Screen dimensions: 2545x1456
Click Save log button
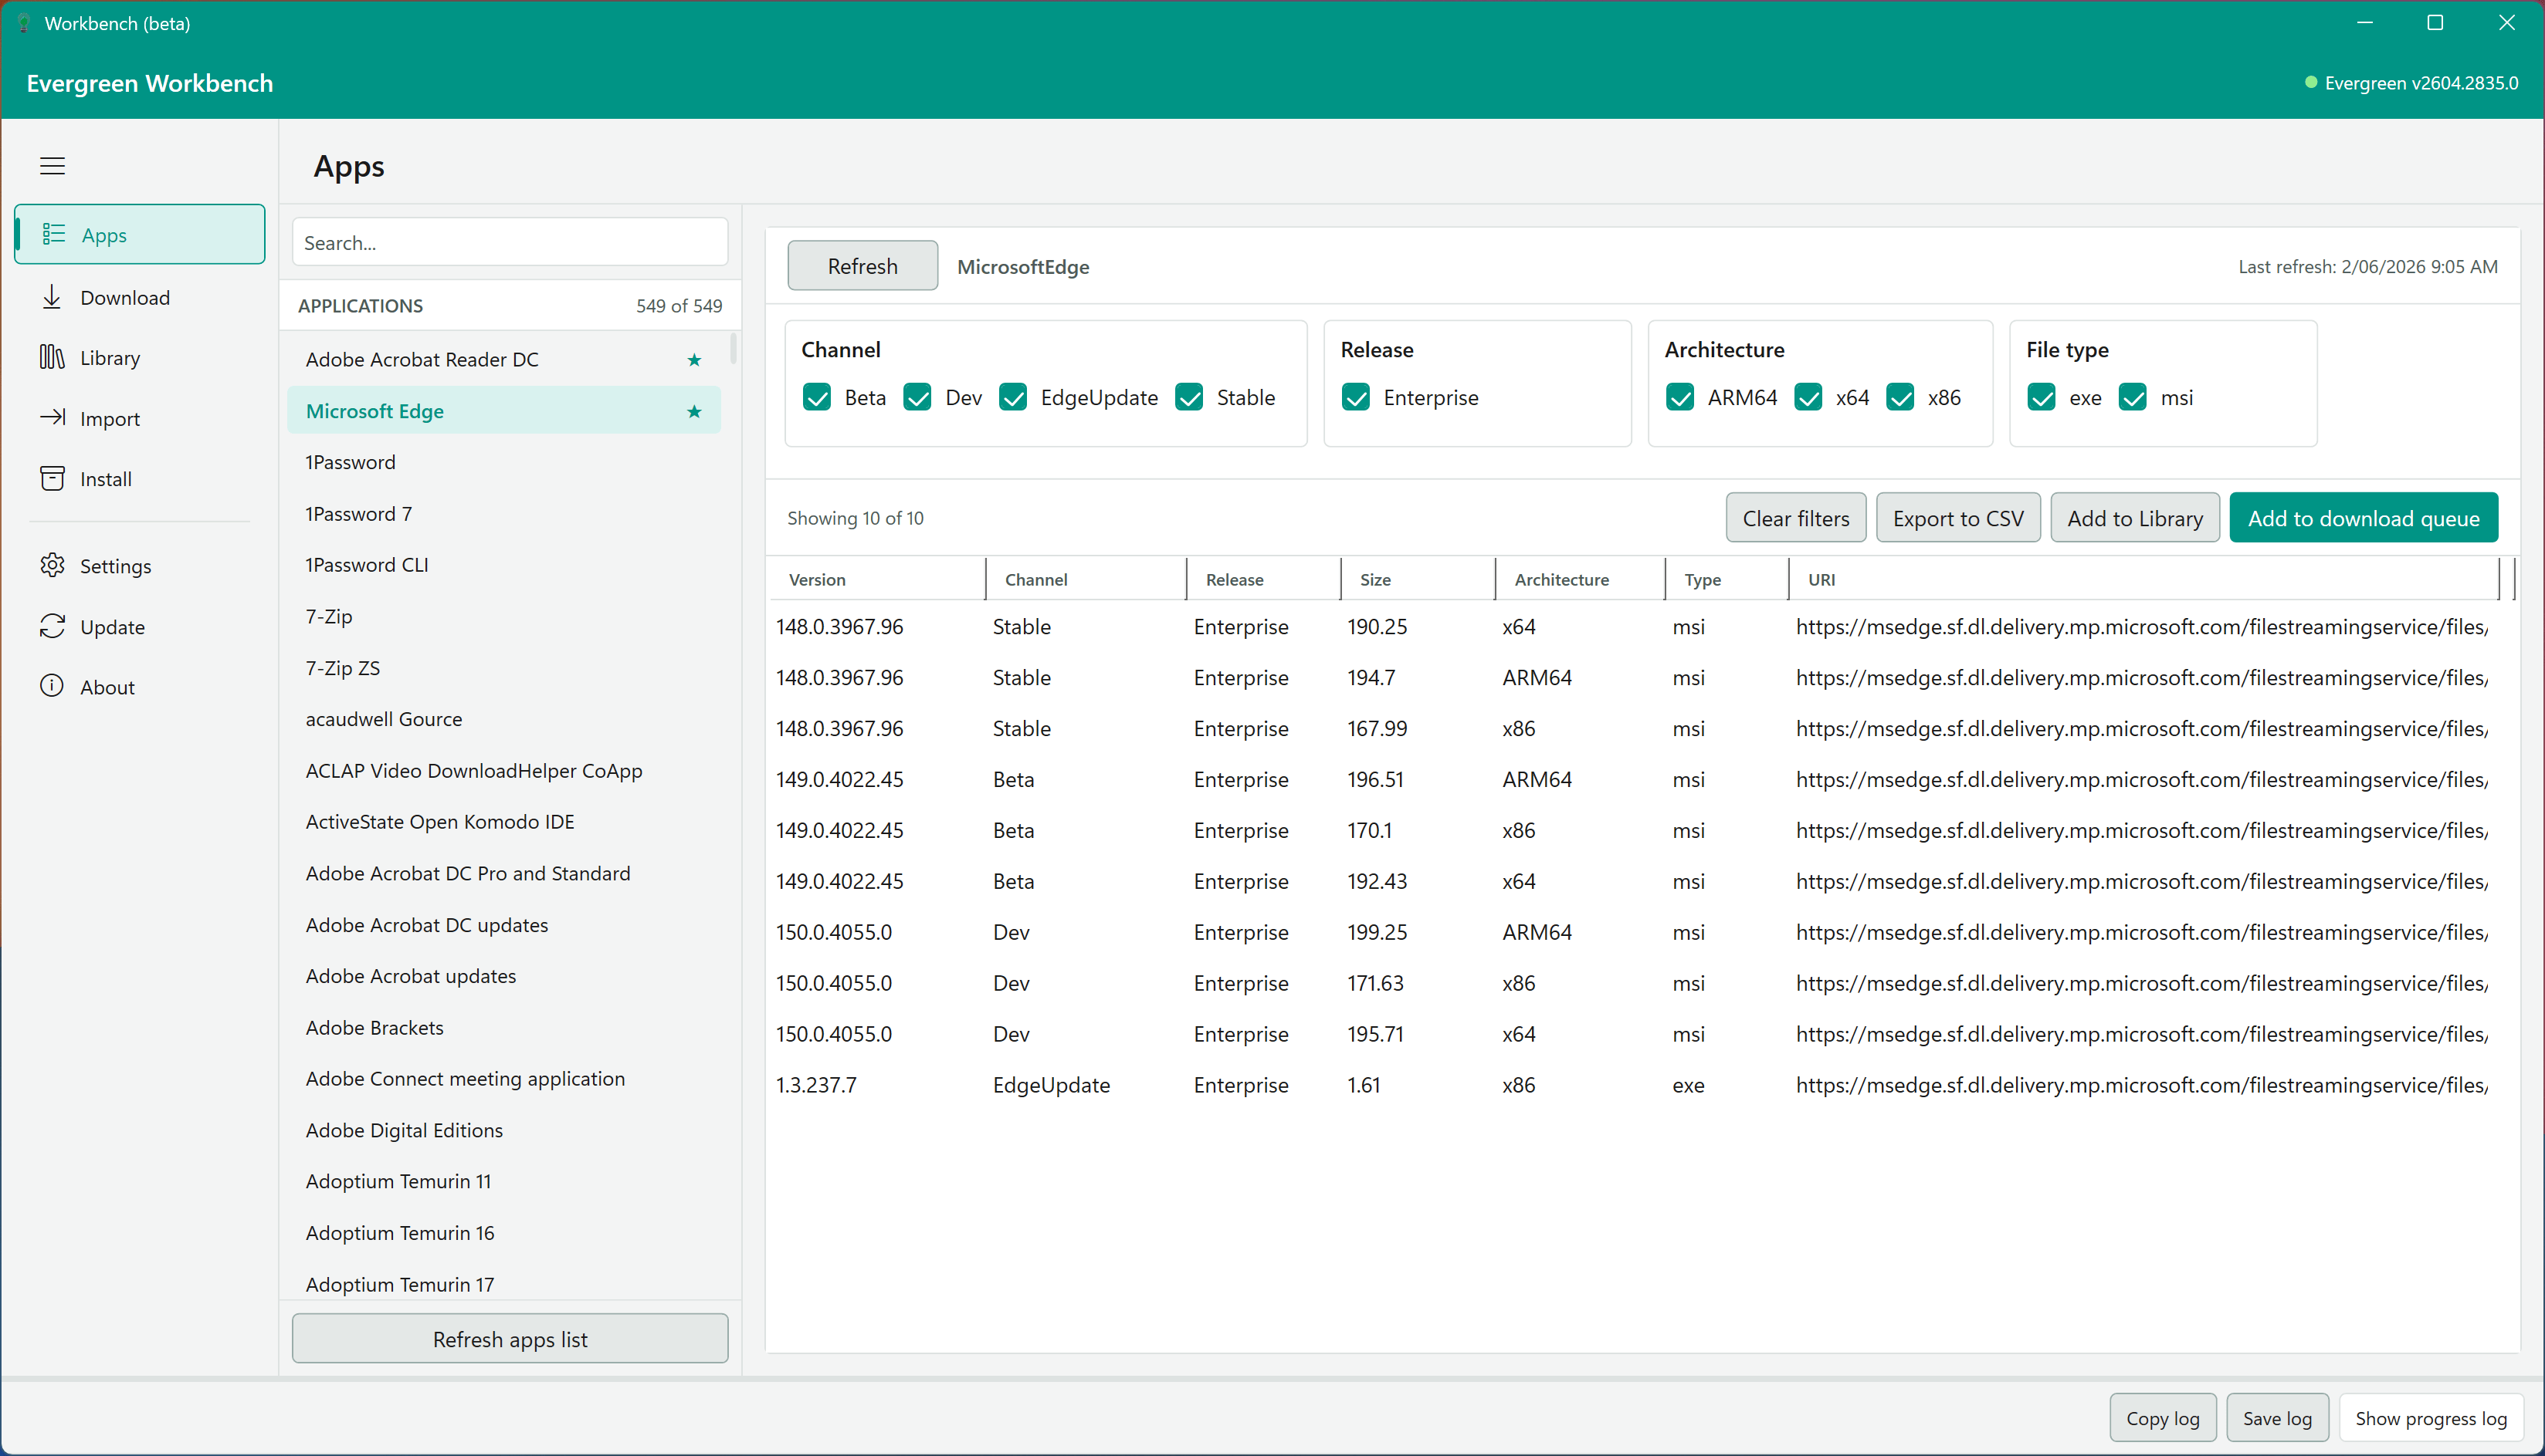[2277, 1418]
